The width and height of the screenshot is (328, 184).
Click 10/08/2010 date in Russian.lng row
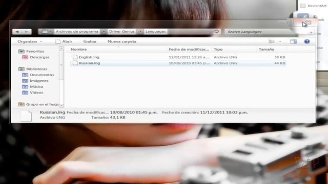189,63
